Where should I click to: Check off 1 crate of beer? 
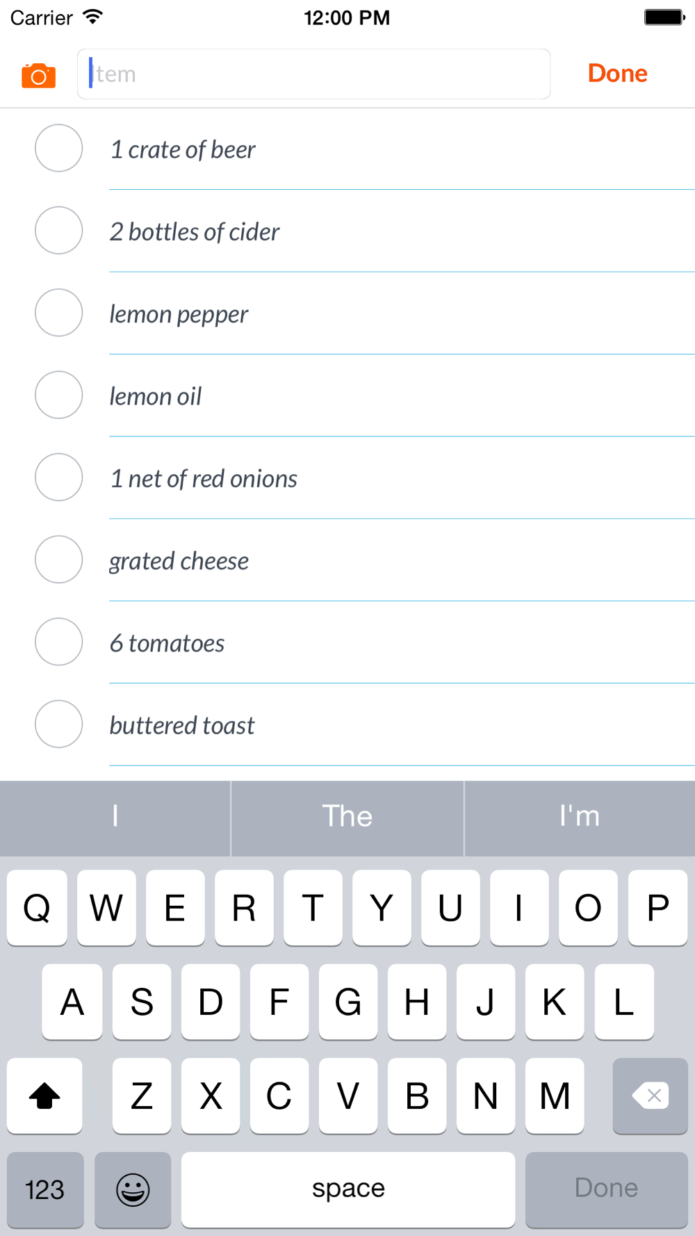(x=59, y=148)
